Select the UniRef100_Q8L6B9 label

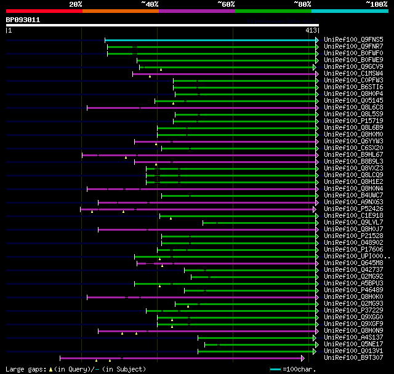pos(353,128)
